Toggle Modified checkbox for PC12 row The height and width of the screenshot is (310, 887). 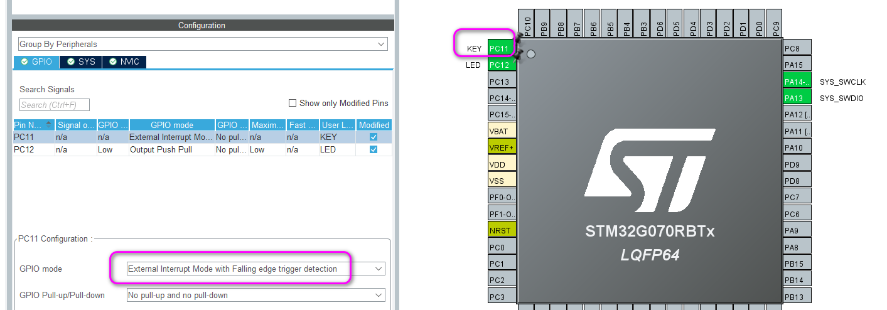374,150
